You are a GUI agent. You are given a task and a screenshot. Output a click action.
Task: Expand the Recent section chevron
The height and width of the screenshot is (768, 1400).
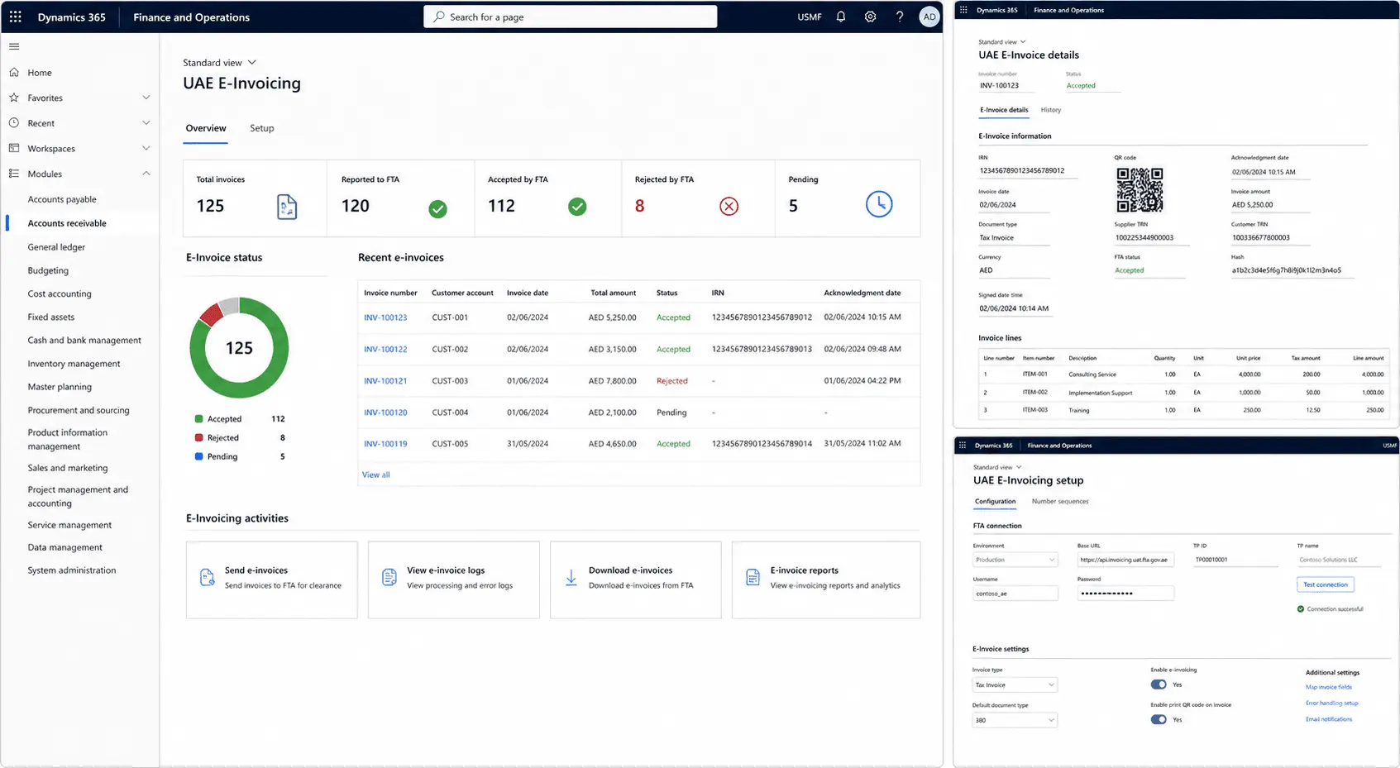(146, 122)
